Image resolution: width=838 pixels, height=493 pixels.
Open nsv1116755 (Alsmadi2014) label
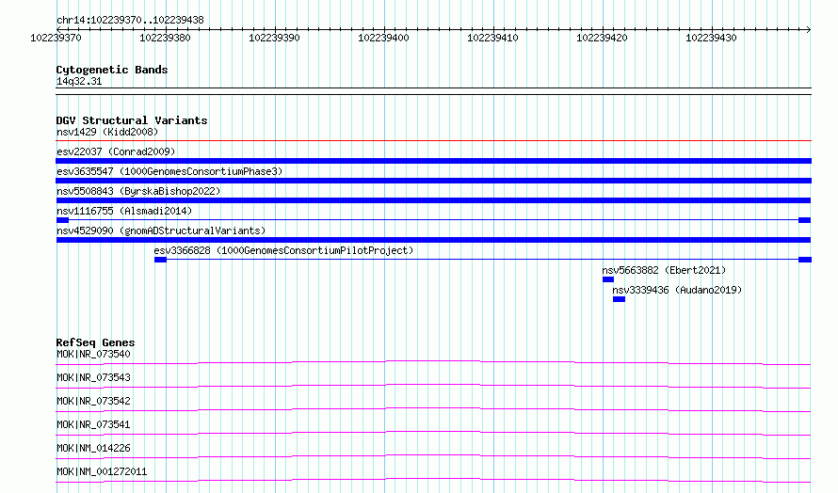pyautogui.click(x=124, y=211)
